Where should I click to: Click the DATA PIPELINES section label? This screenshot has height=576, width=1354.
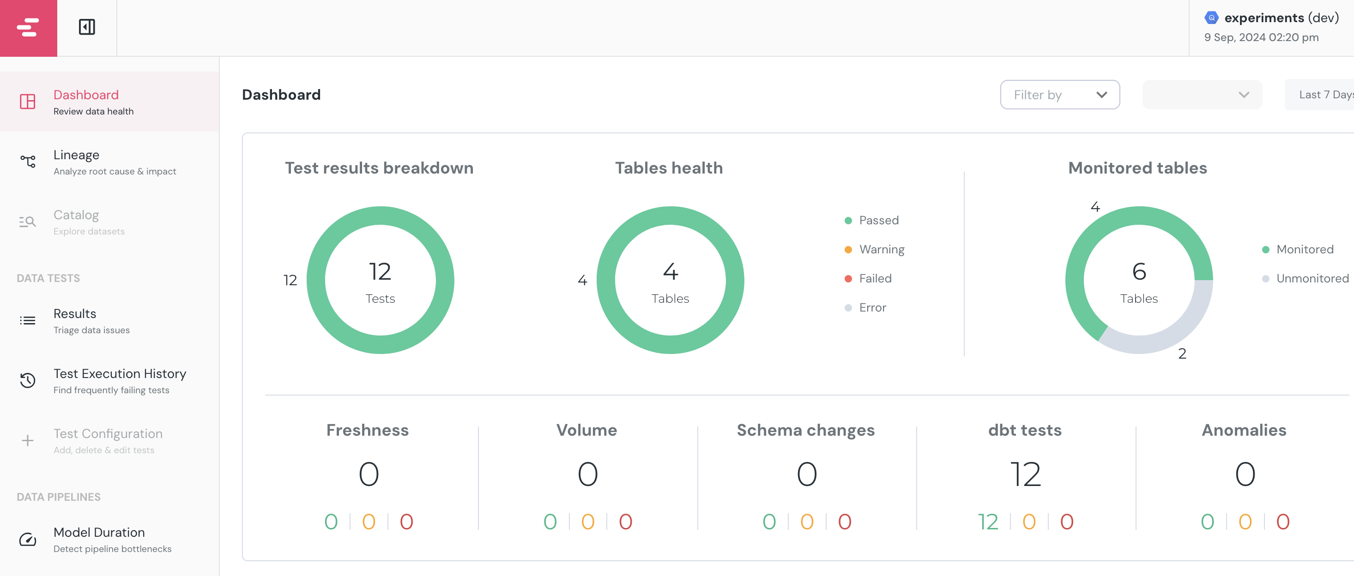pyautogui.click(x=58, y=497)
